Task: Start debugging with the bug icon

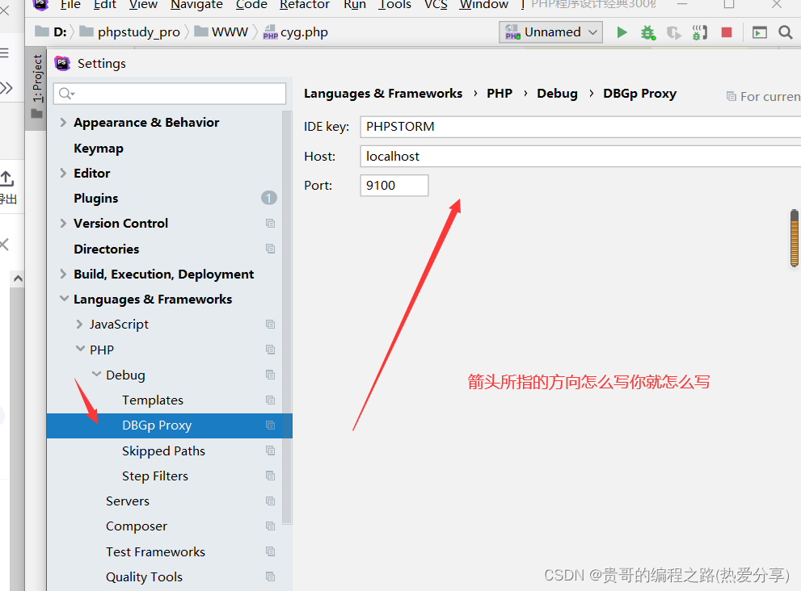Action: tap(647, 32)
